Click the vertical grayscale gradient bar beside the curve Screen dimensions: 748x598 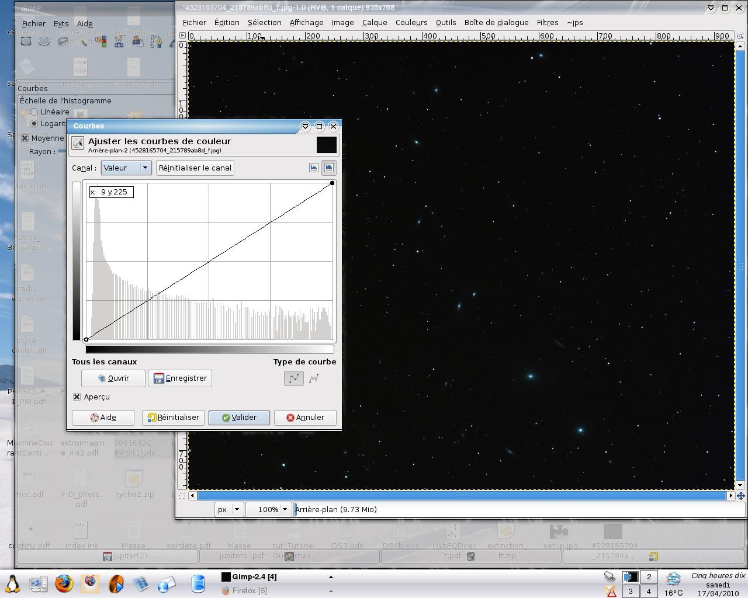tap(77, 261)
